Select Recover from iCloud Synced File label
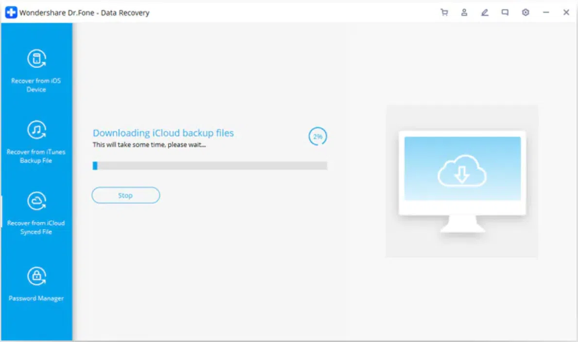 pyautogui.click(x=36, y=227)
